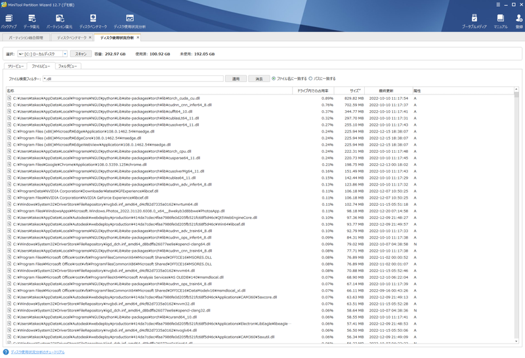The width and height of the screenshot is (525, 358).
Task: Open the Space Analyzer tutorial link
Action: pos(37,352)
